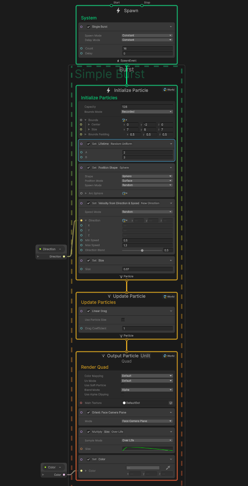The image size is (248, 486).
Task: Toggle the Set Lifetime block checkbox
Action: coord(88,144)
